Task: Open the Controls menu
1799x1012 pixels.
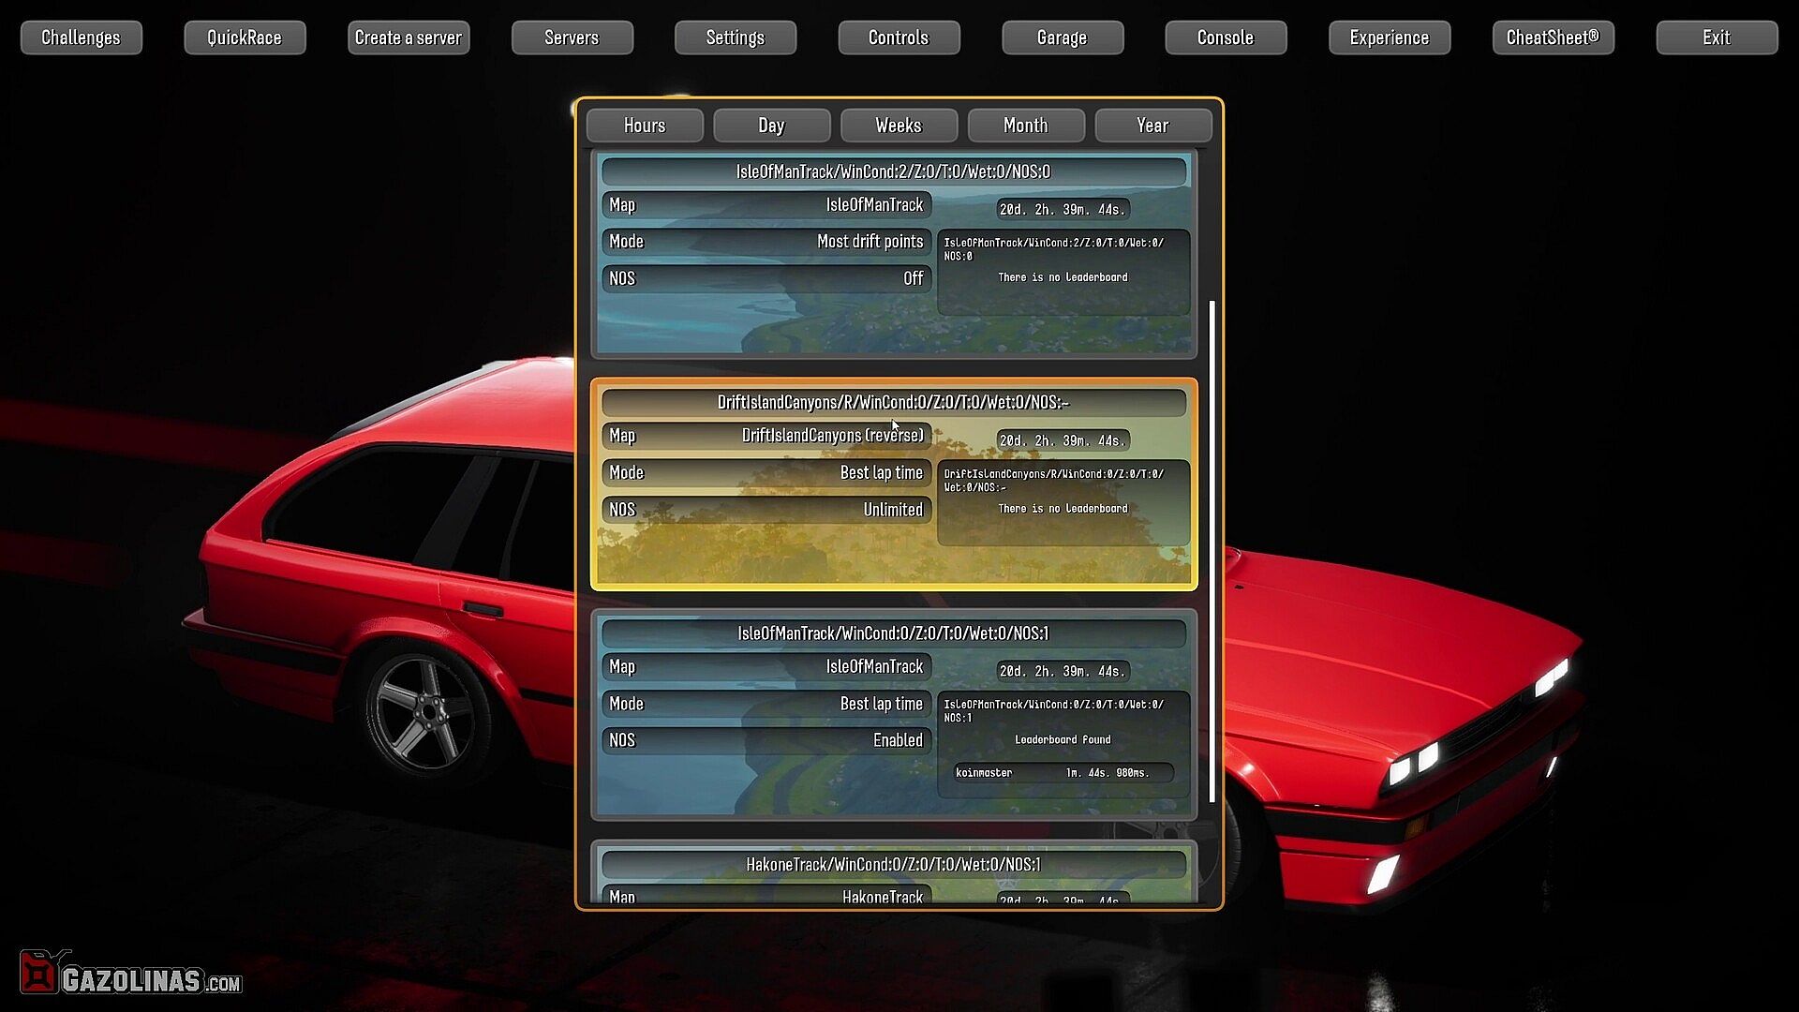Action: pyautogui.click(x=898, y=37)
